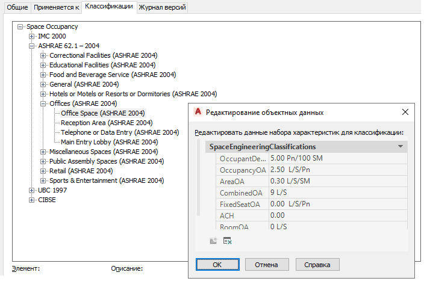The image size is (427, 293).
Task: Switch to the Общие tab
Action: (x=17, y=7)
